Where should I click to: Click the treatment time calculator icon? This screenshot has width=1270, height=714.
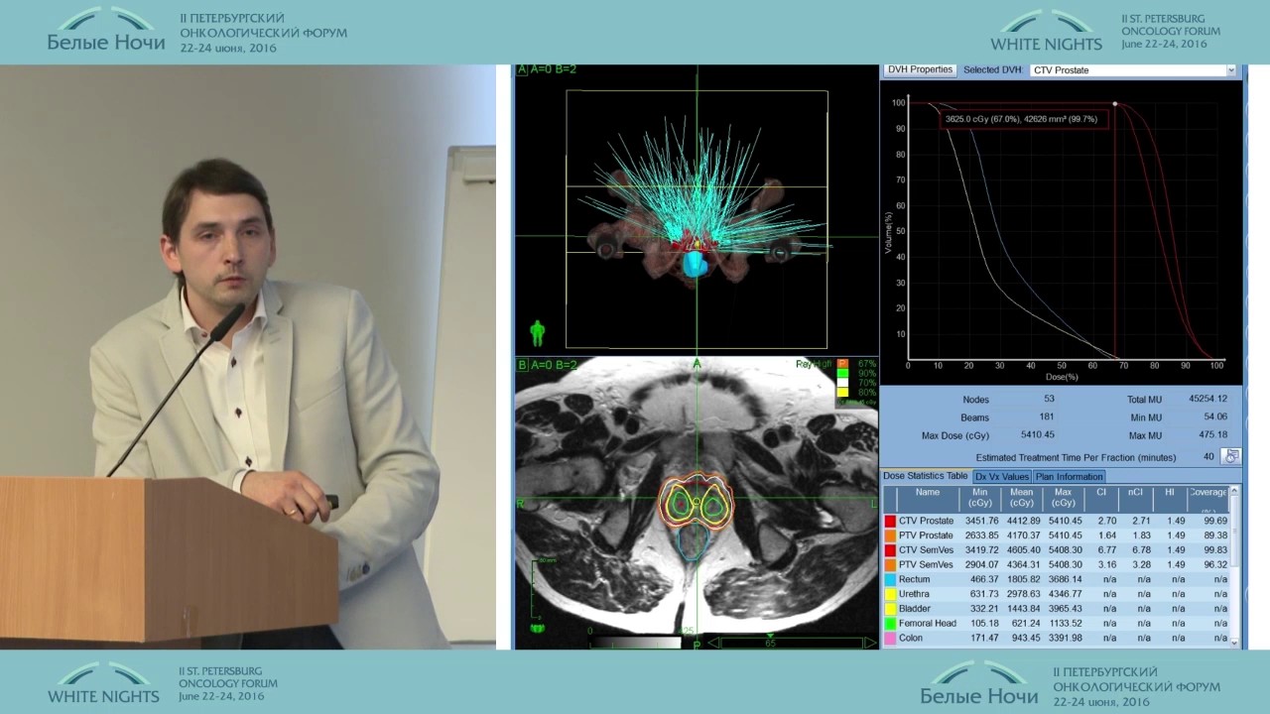pyautogui.click(x=1231, y=456)
